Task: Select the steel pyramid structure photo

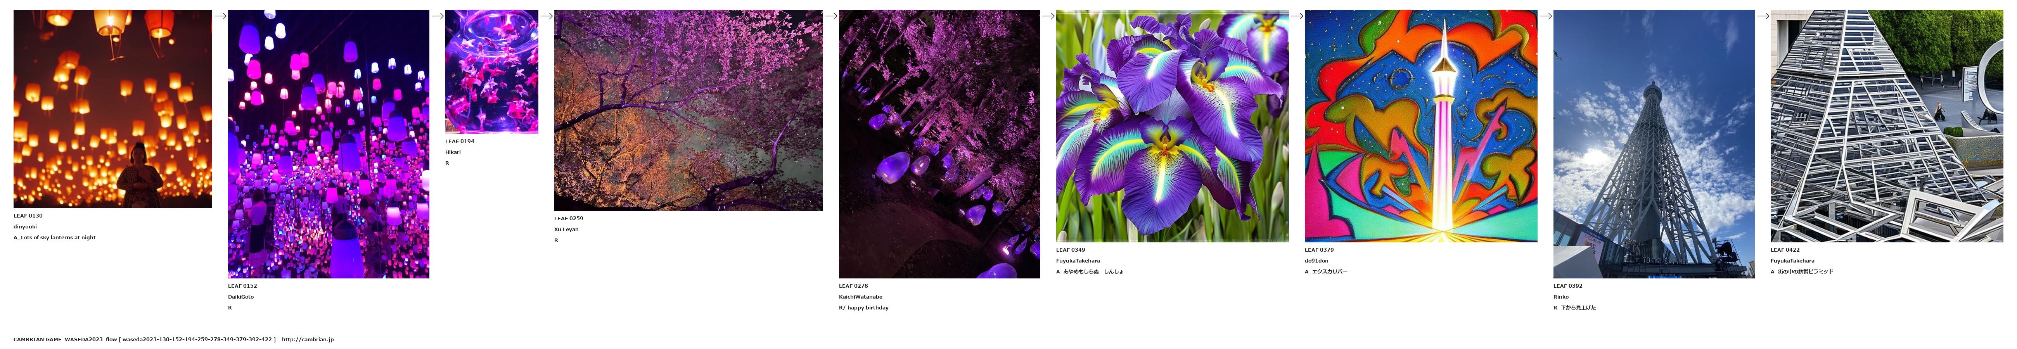Action: pyautogui.click(x=1887, y=126)
